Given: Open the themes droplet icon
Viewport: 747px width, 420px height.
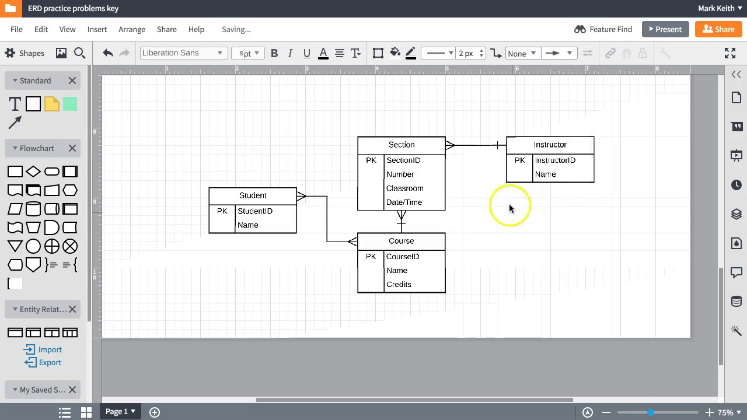Looking at the screenshot, I should [736, 243].
